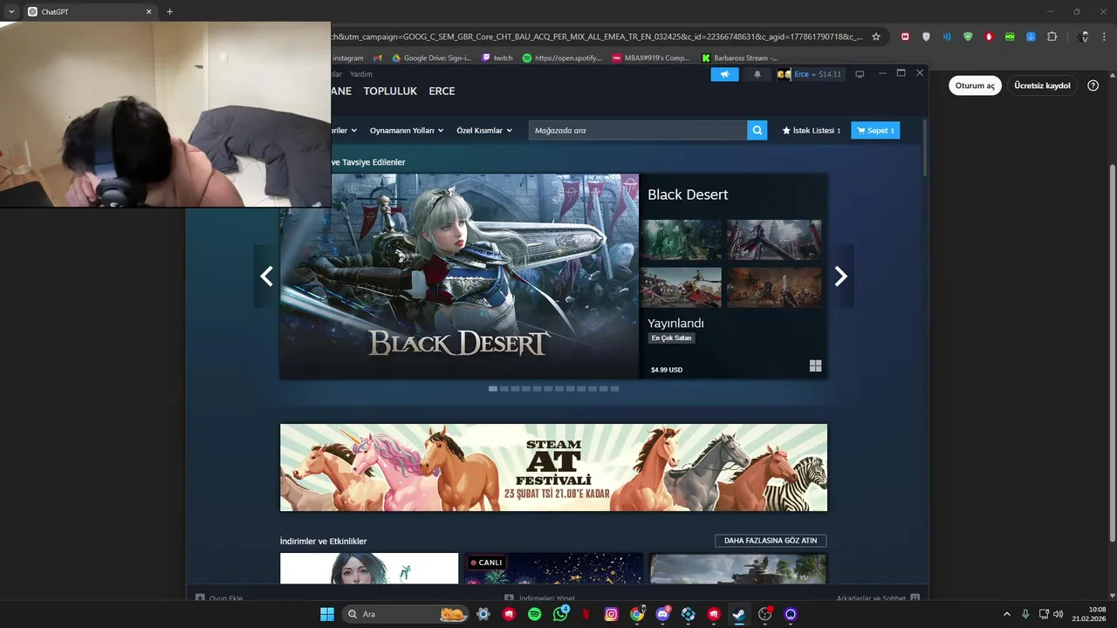Open the Yardım menu in Steam
1117x628 pixels.
[x=361, y=74]
